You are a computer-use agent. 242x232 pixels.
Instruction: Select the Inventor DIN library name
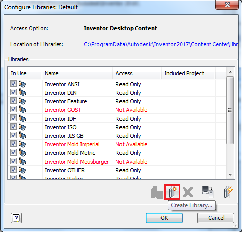pos(61,93)
